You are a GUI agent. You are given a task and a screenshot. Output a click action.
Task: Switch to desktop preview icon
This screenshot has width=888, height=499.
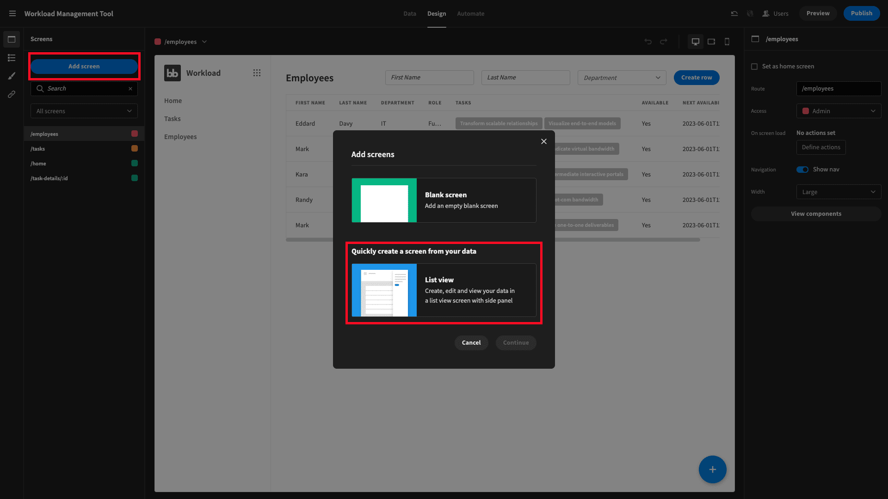(x=695, y=42)
